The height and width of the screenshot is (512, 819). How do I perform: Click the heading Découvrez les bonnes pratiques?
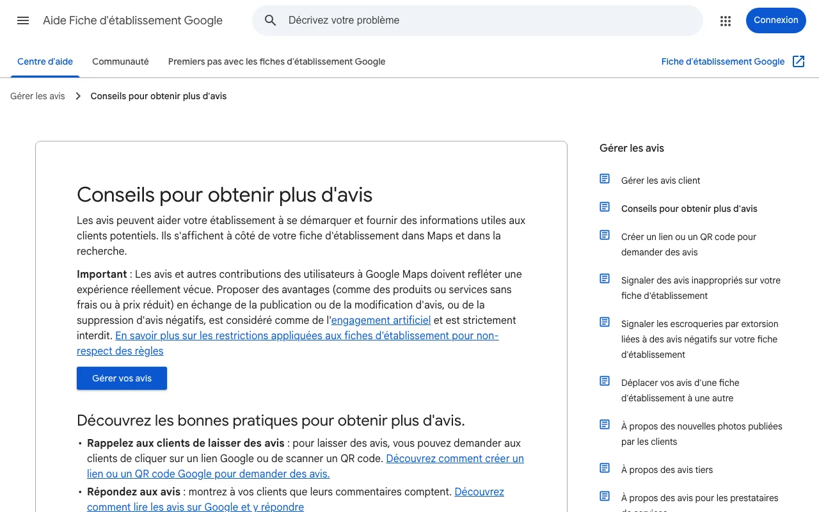pyautogui.click(x=271, y=420)
